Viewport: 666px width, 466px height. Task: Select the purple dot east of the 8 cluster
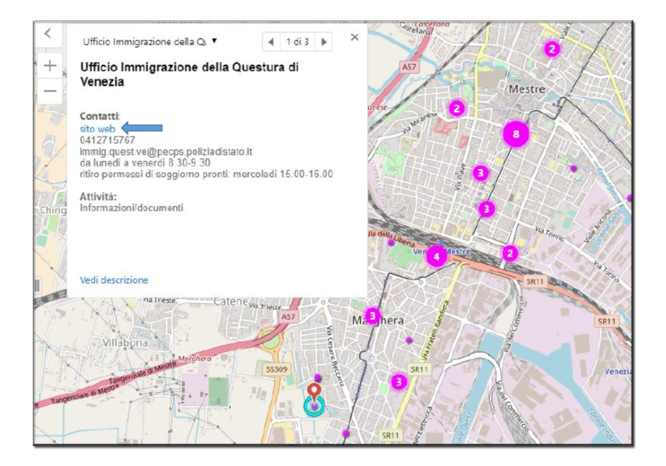pyautogui.click(x=574, y=168)
